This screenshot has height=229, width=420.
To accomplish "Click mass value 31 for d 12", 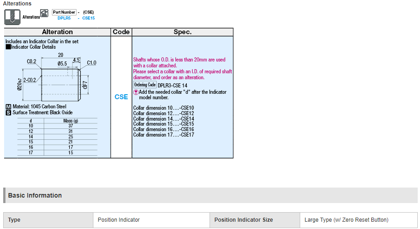I will tap(71, 131).
